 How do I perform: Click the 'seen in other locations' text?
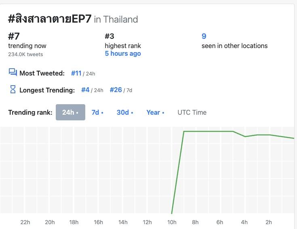234,46
